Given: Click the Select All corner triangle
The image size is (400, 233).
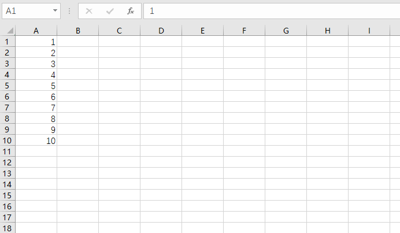Looking at the screenshot, I should click(10, 31).
